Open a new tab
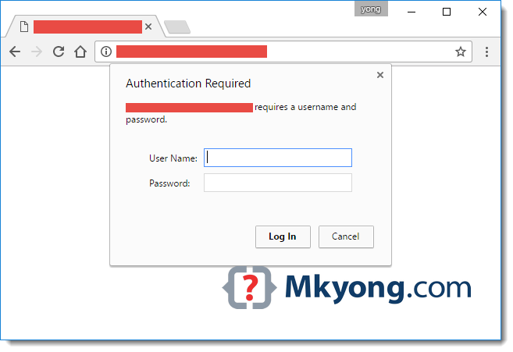 (x=177, y=27)
